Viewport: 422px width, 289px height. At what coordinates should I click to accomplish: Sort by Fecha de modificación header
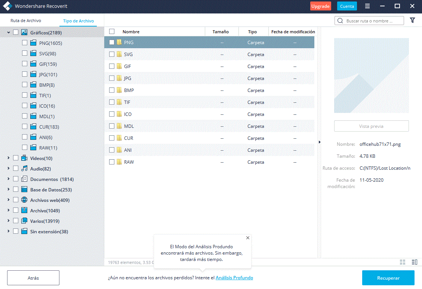(x=293, y=32)
